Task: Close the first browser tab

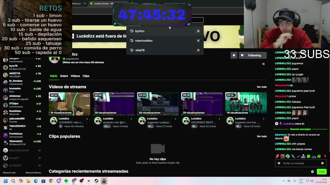Action: tap(85, 4)
